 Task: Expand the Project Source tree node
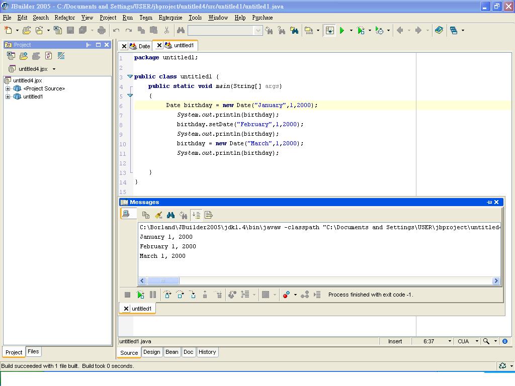coord(8,88)
